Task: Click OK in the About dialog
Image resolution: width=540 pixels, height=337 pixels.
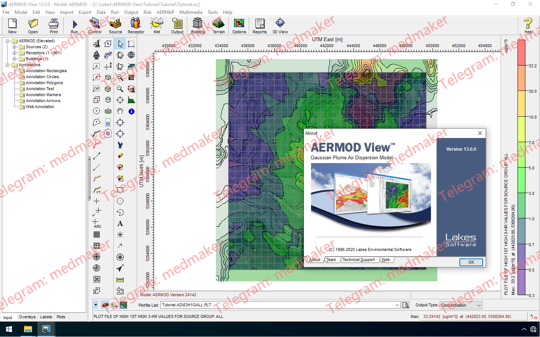Action: pyautogui.click(x=471, y=262)
